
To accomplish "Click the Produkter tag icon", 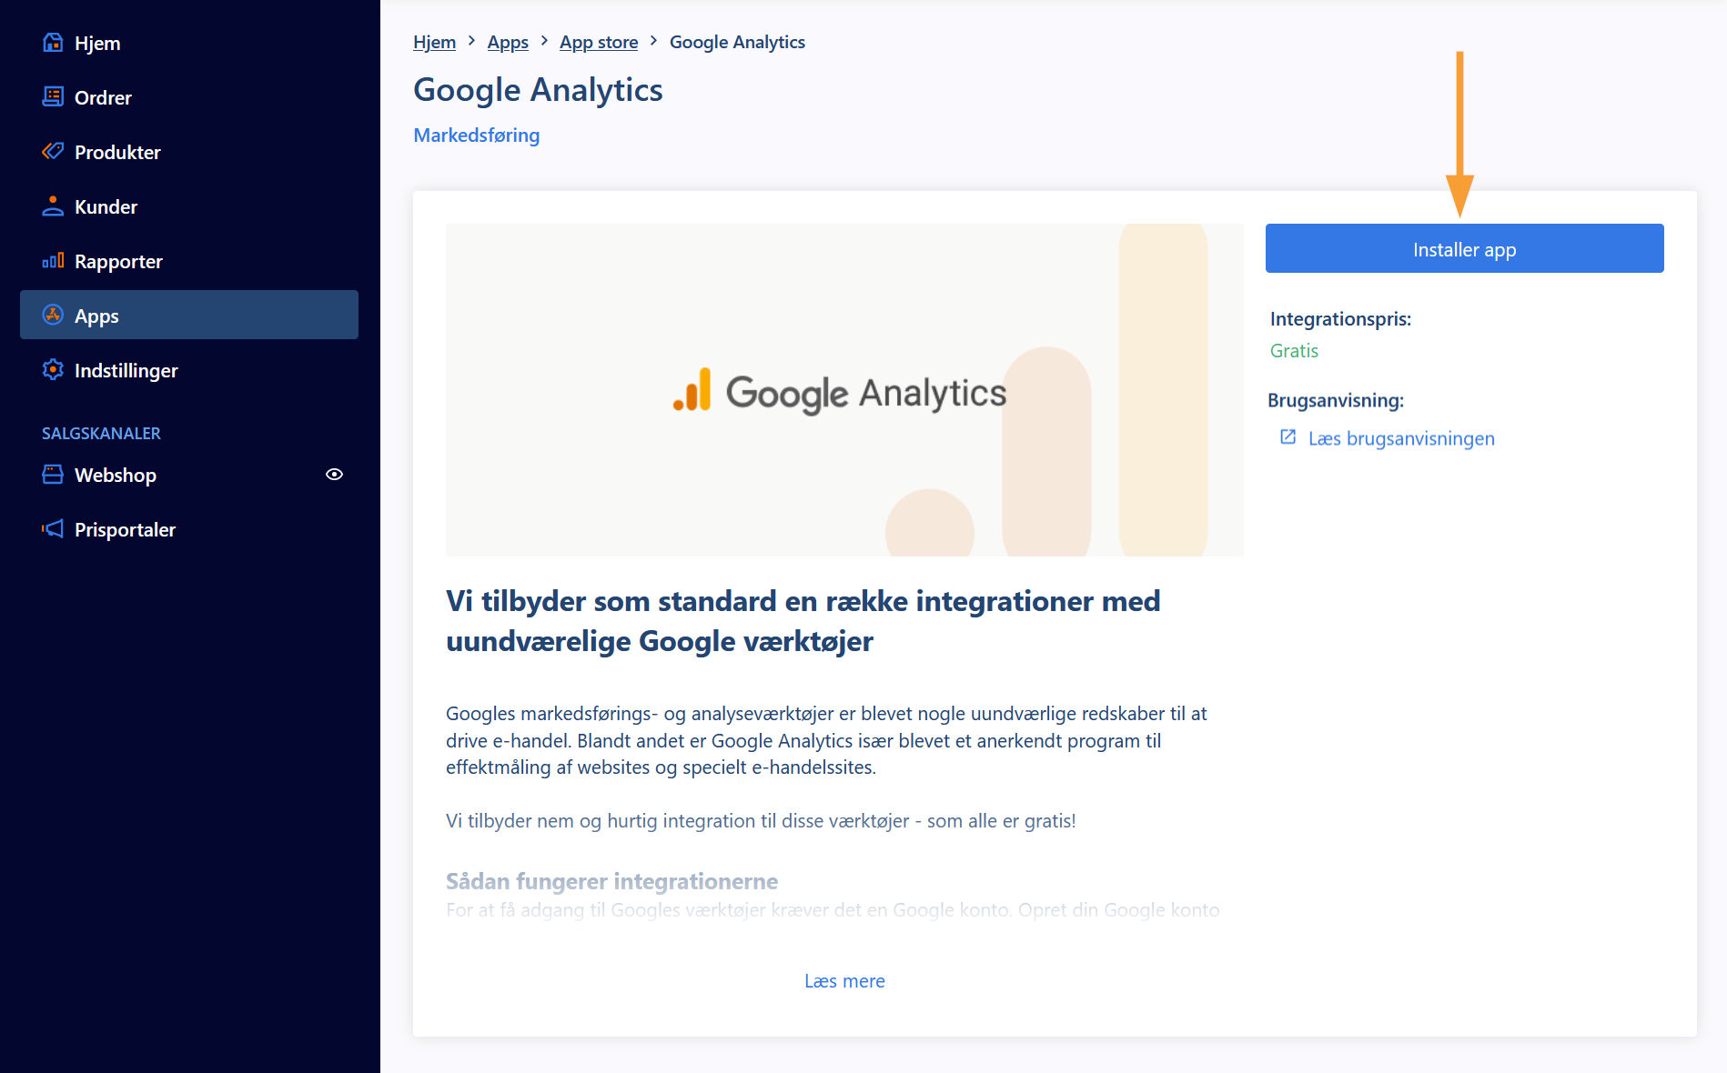I will 53,151.
